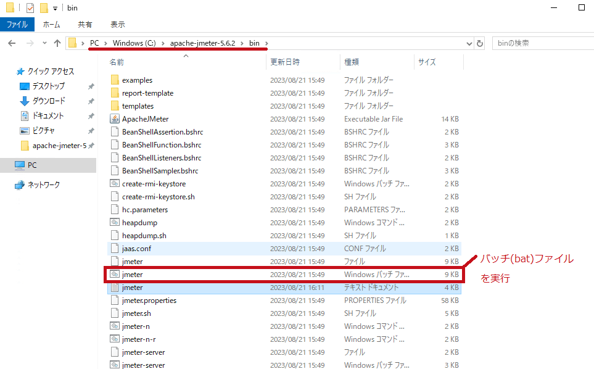594x369 pixels.
Task: Select the hc.parameters file icon
Action: pos(115,210)
